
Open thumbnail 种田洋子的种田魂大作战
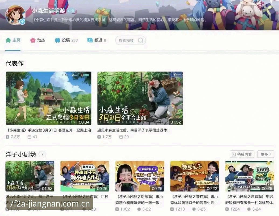click(x=85, y=176)
